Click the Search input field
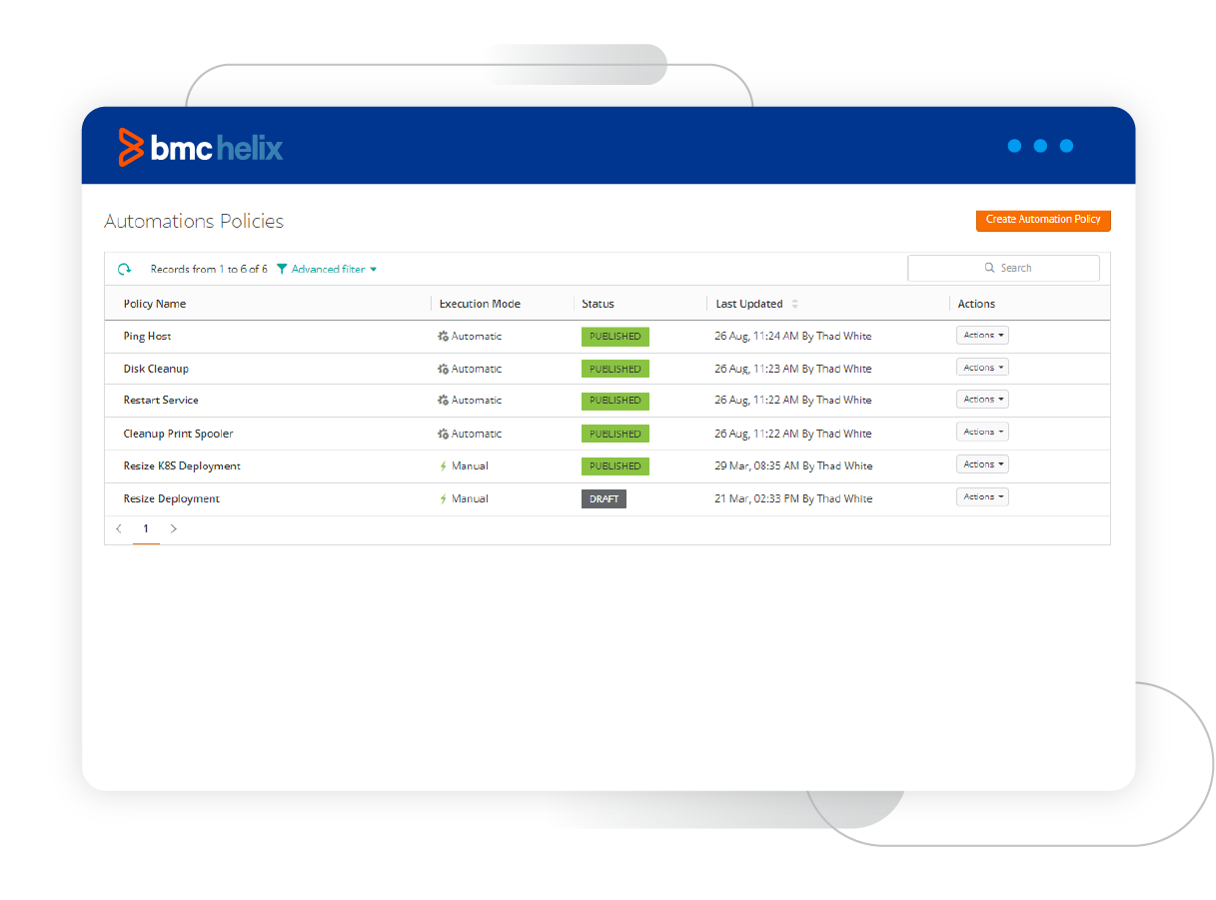 click(x=1003, y=268)
